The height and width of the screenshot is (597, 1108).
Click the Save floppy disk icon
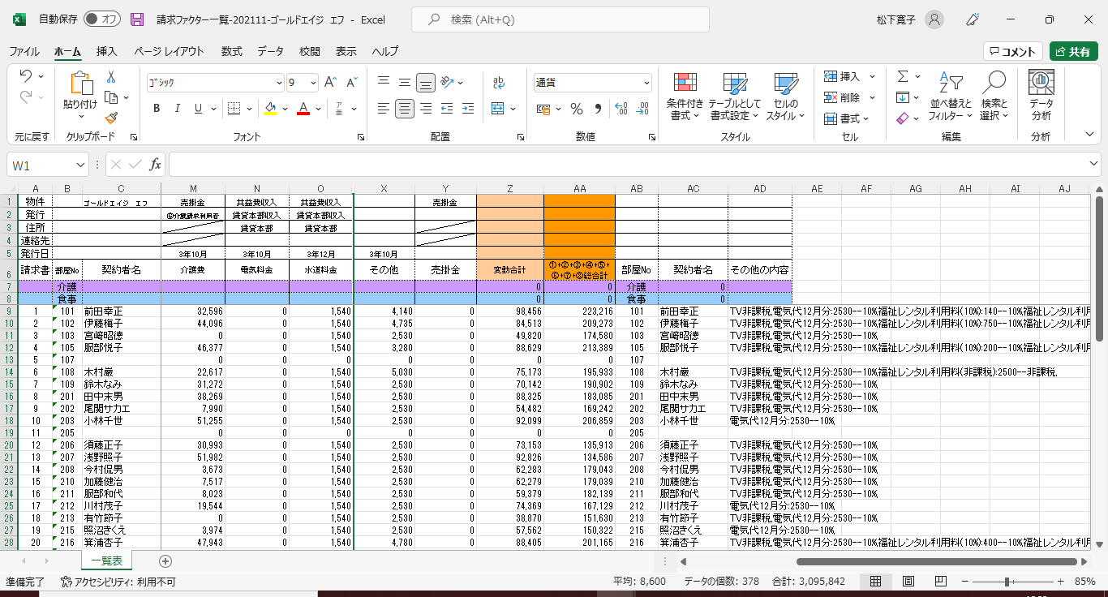tap(137, 19)
